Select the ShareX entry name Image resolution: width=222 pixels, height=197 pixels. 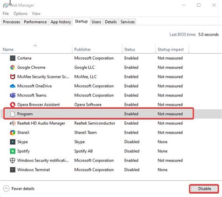(23, 133)
